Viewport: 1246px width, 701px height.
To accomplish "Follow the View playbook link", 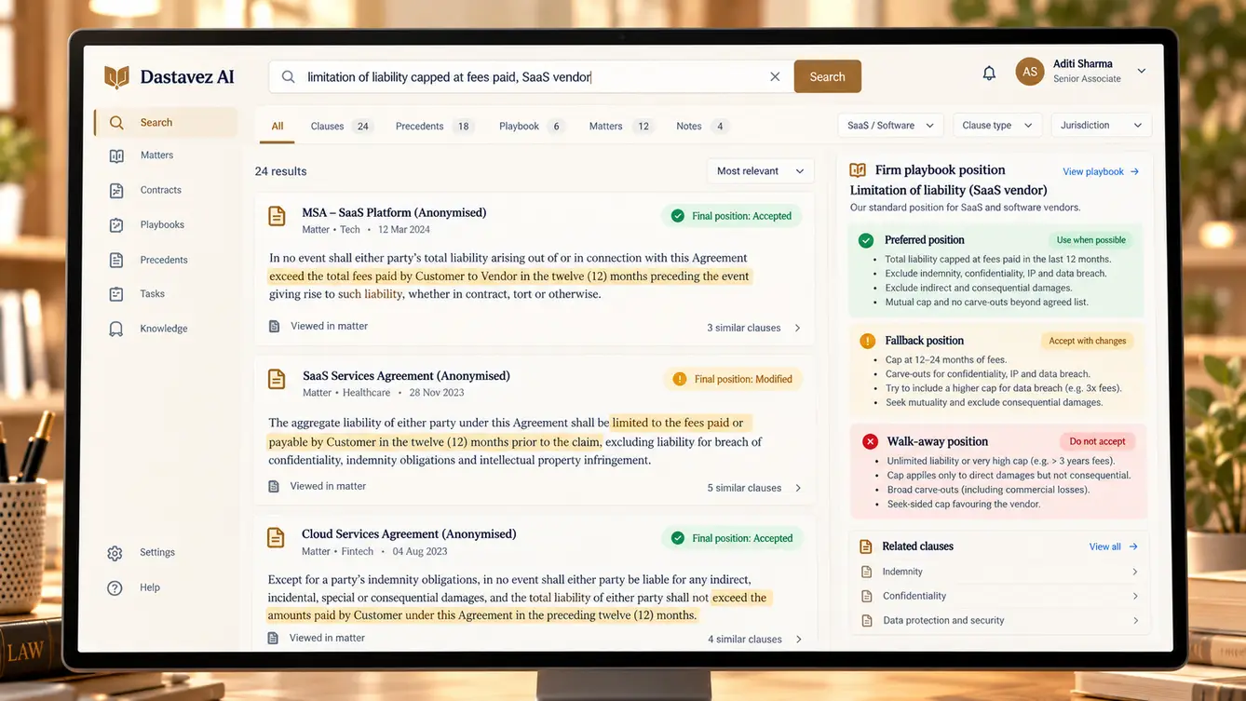I will pyautogui.click(x=1101, y=171).
